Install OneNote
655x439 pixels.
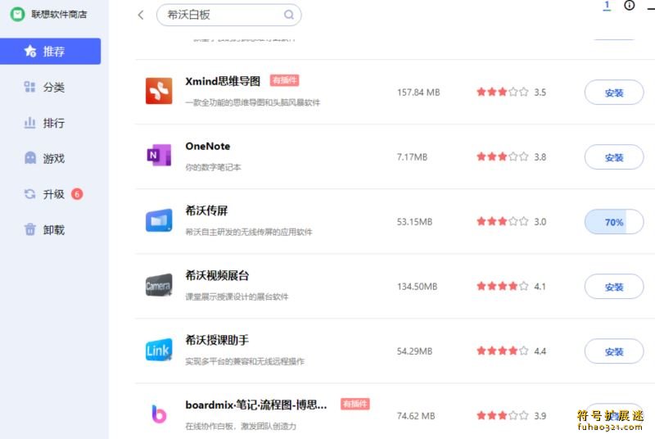tap(613, 157)
